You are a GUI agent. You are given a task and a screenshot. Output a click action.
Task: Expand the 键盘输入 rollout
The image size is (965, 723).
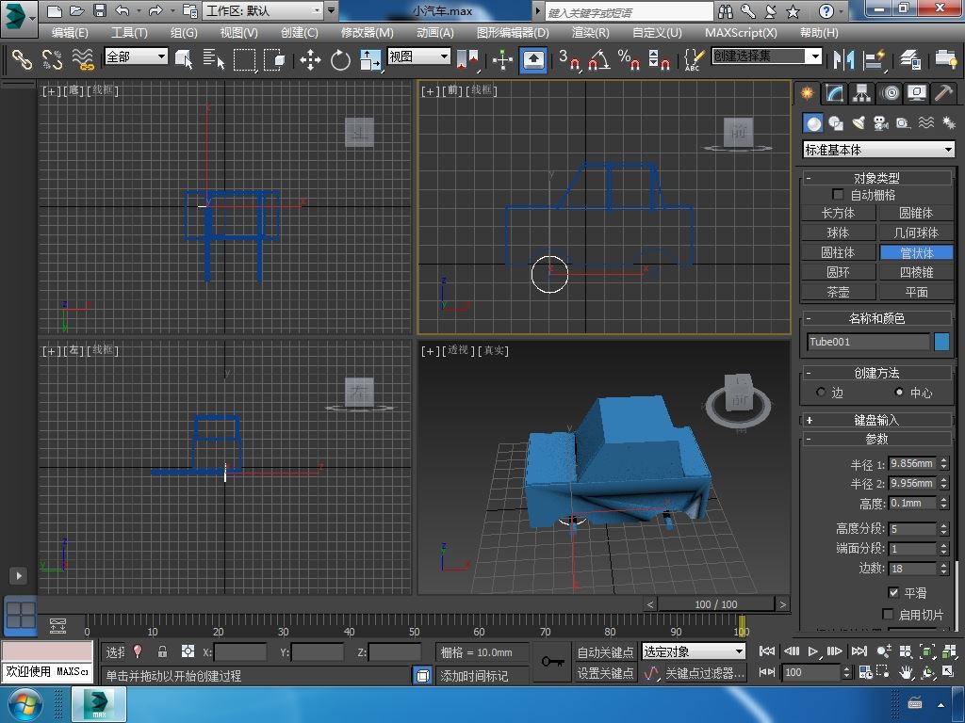pyautogui.click(x=876, y=420)
